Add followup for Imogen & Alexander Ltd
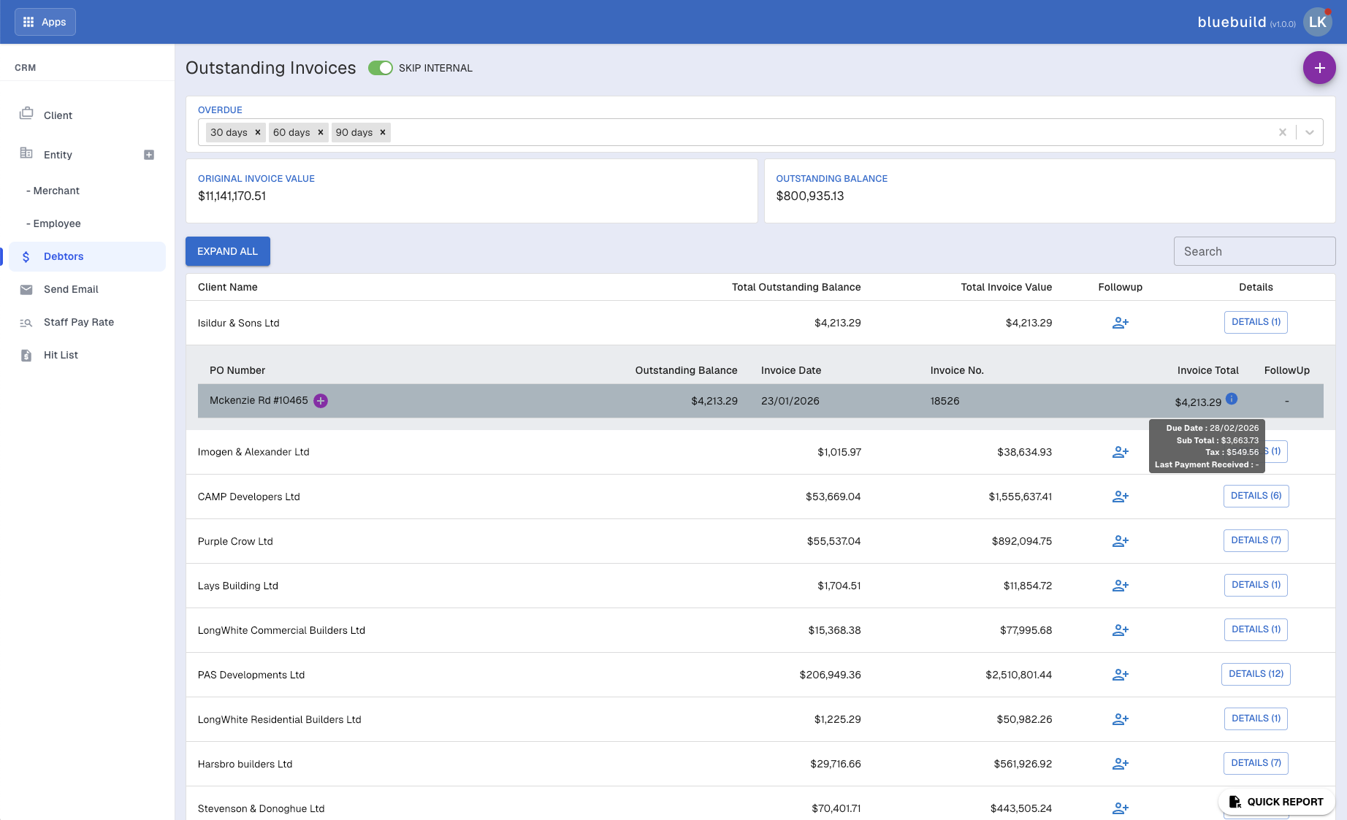 tap(1121, 453)
